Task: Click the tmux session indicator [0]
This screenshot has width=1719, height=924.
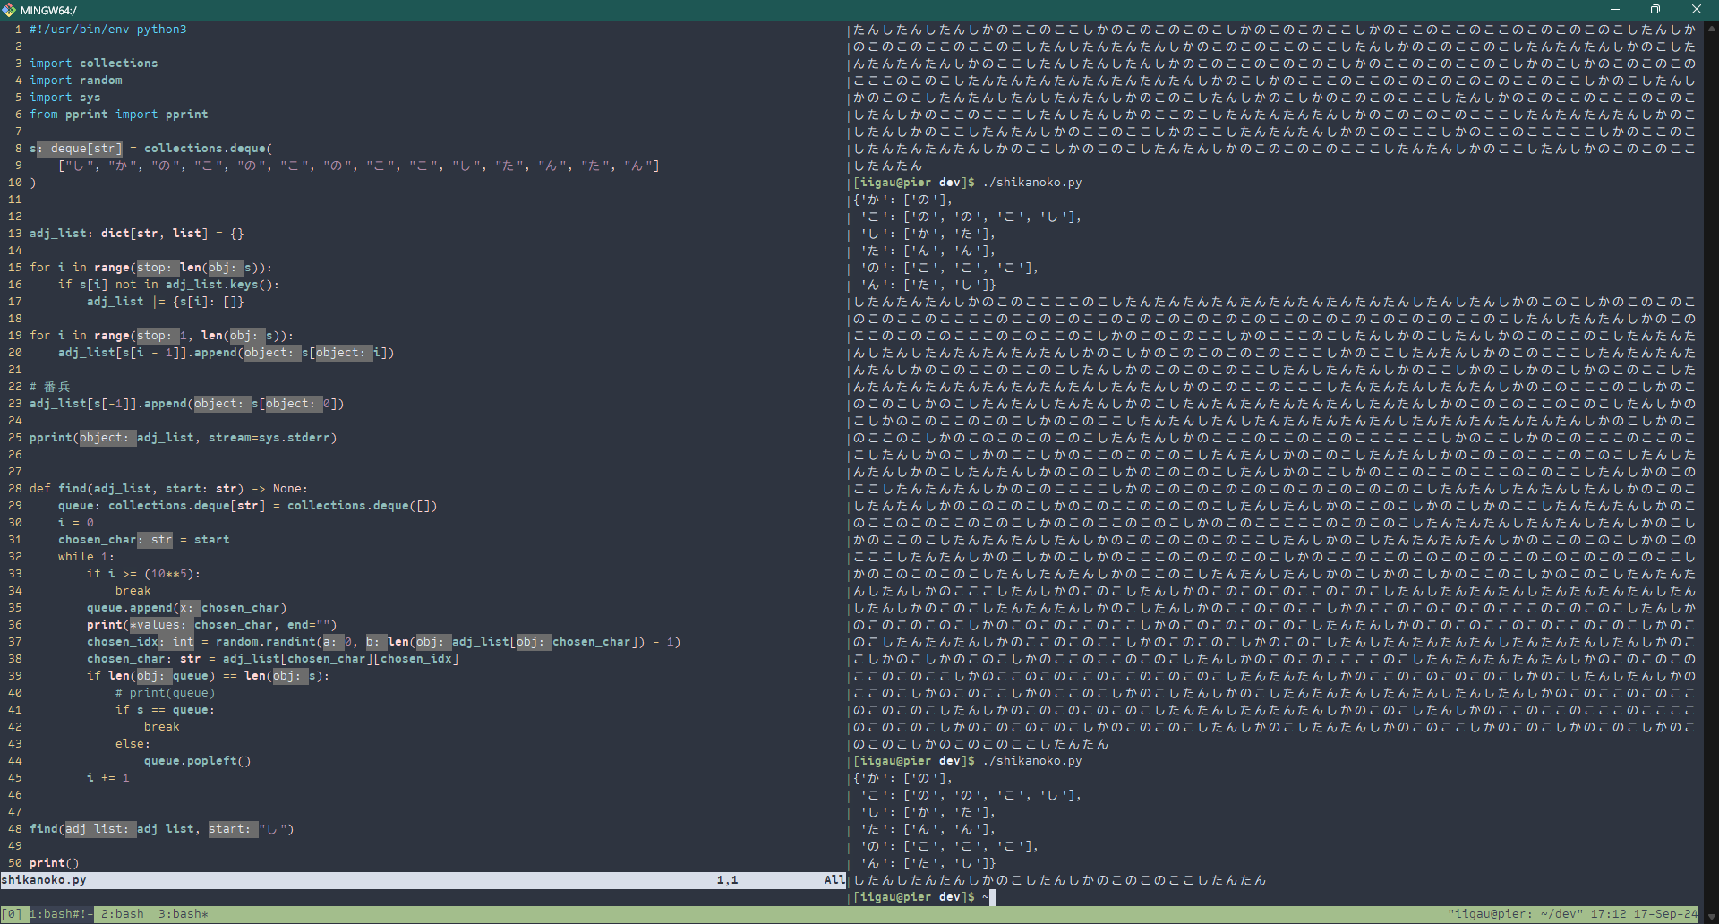Action: coord(12,914)
